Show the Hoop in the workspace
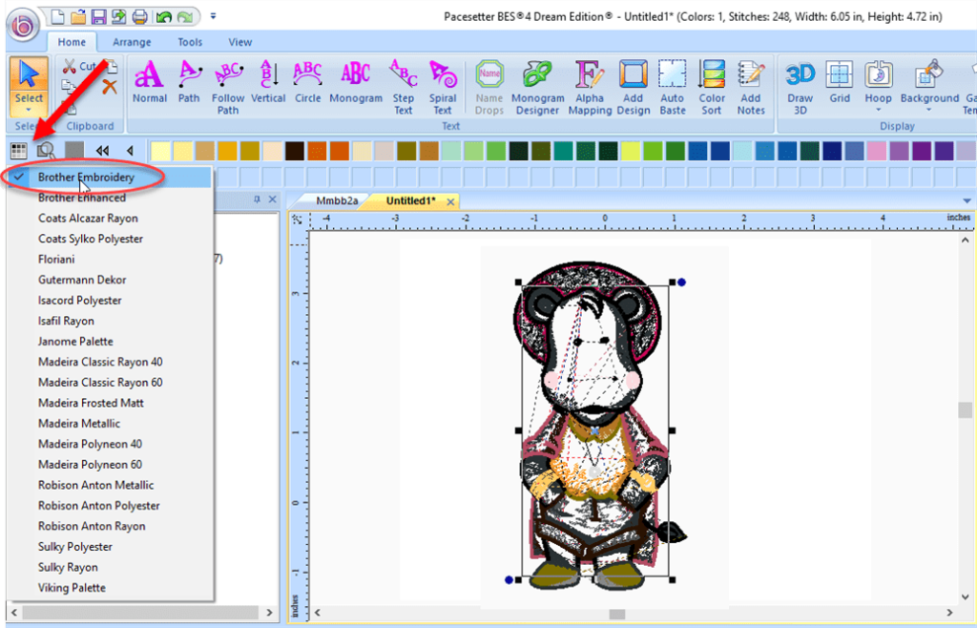 [x=879, y=86]
